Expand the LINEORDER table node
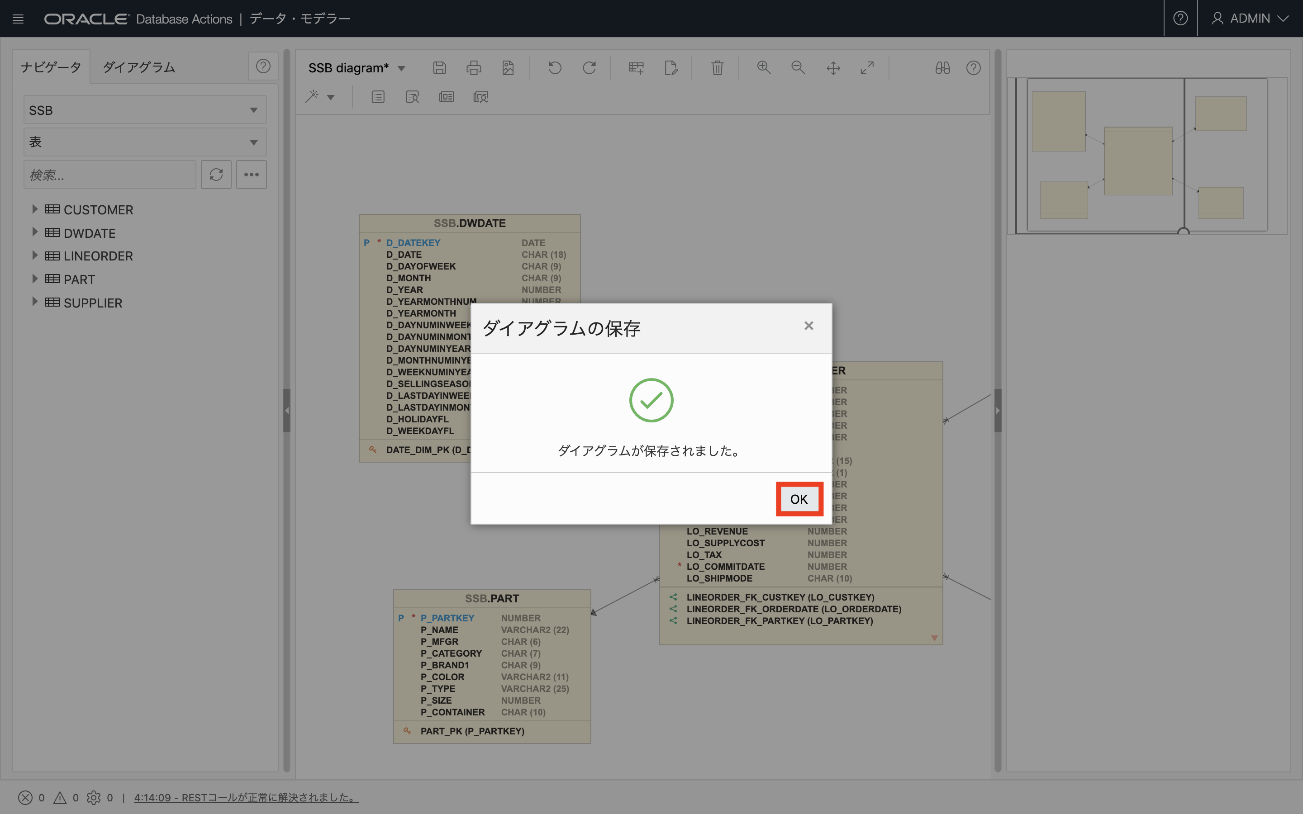1303x814 pixels. [x=34, y=255]
